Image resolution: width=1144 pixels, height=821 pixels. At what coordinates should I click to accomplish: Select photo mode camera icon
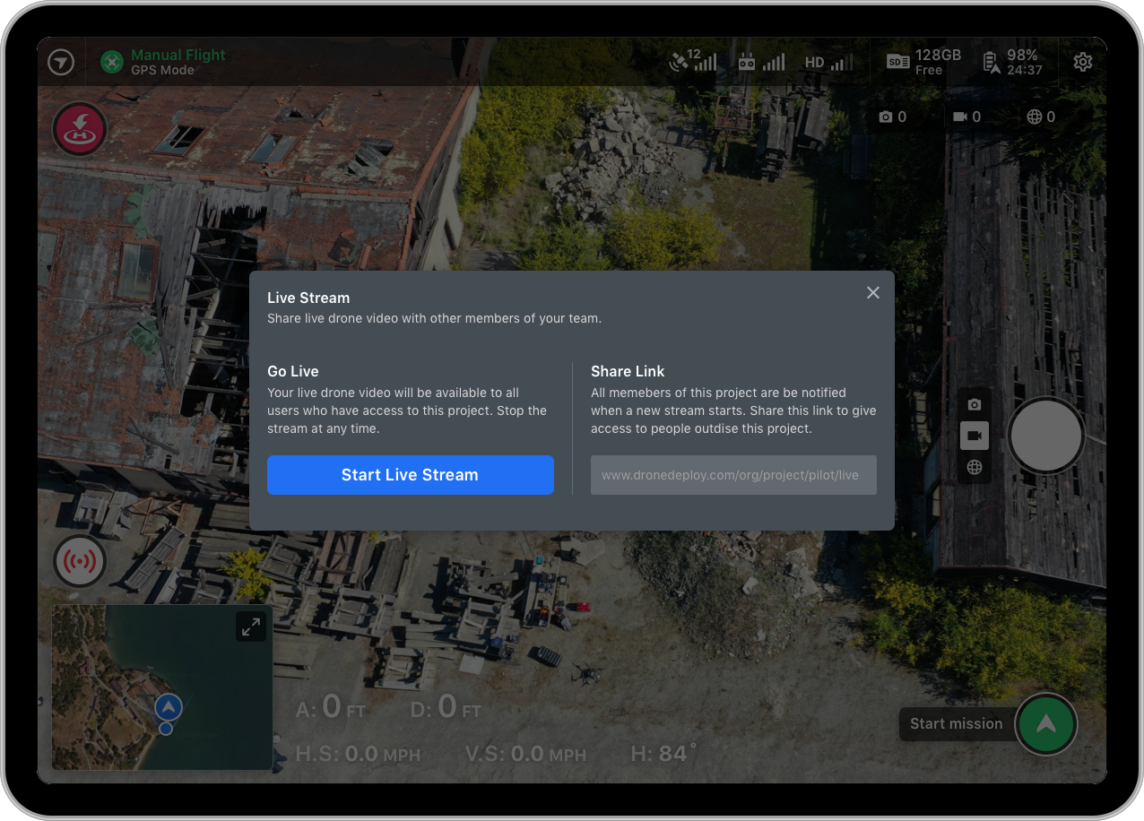point(975,405)
